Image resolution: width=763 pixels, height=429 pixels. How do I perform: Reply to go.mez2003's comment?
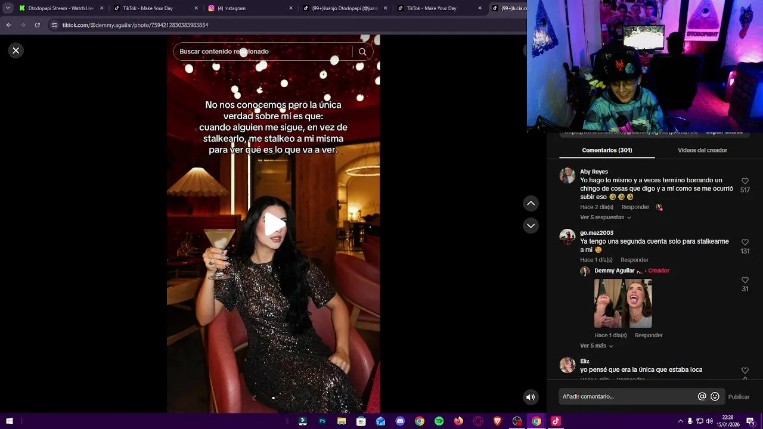point(634,260)
